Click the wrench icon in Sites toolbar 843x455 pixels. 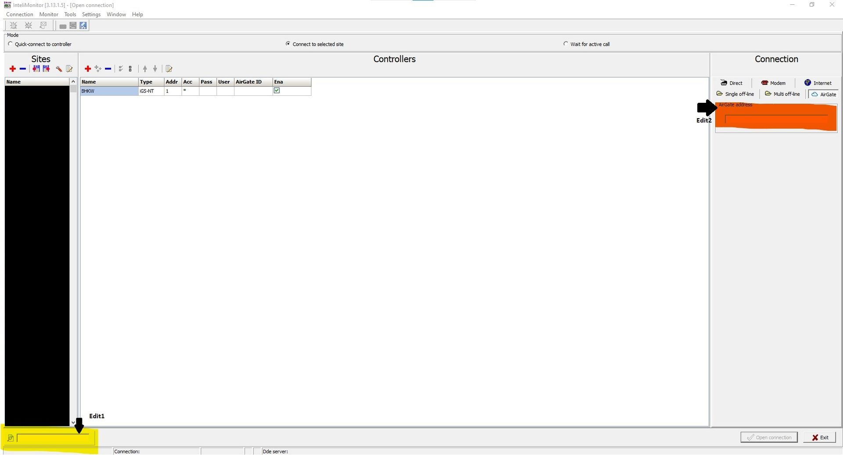pyautogui.click(x=59, y=69)
